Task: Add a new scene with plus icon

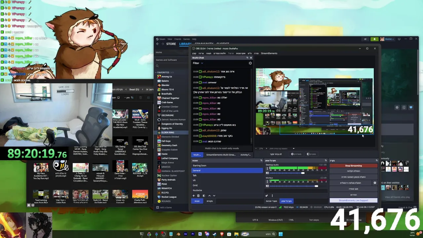Action: pyautogui.click(x=194, y=196)
